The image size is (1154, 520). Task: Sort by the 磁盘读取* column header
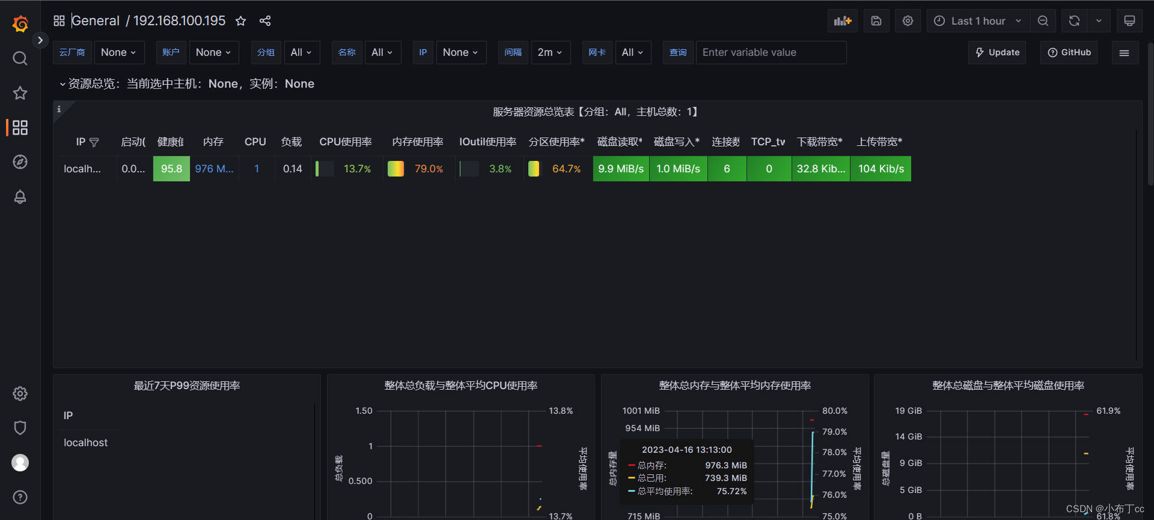click(x=620, y=142)
